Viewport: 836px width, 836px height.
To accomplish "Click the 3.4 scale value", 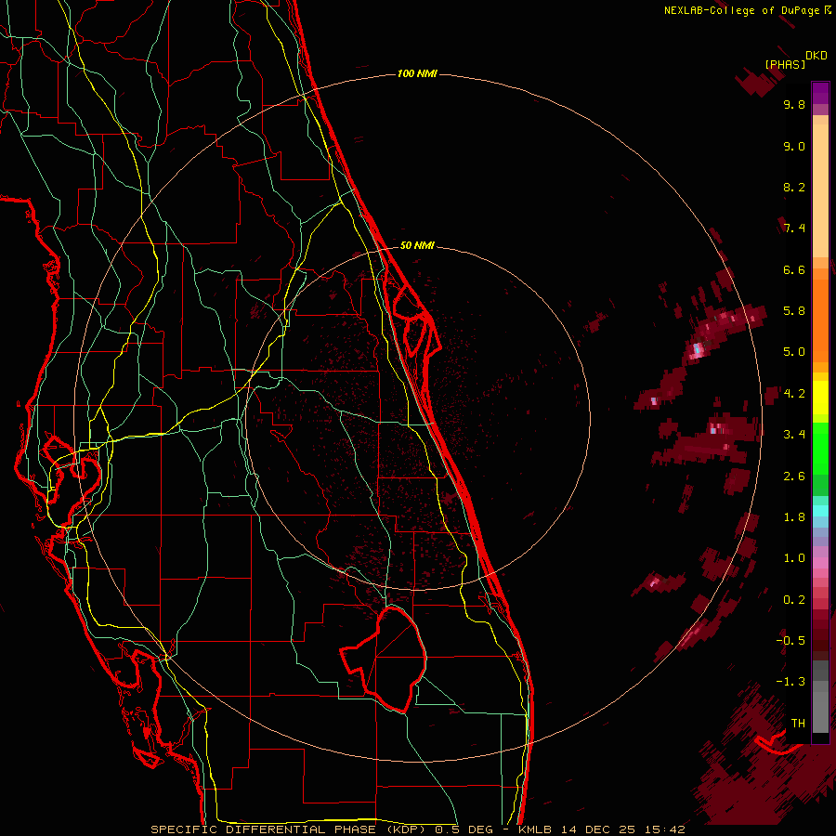I will (794, 435).
